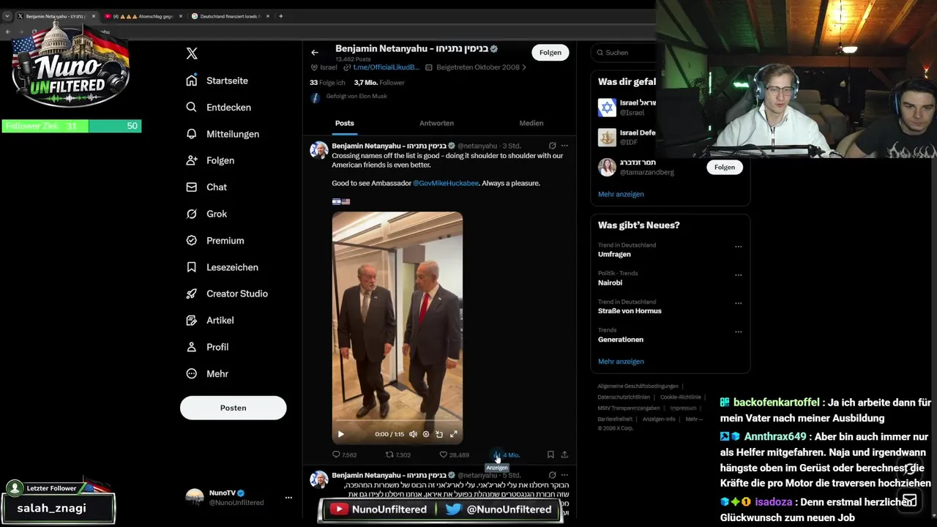Screen dimensions: 937x527
Task: Mute the video with the speaker icon
Action: (413, 434)
